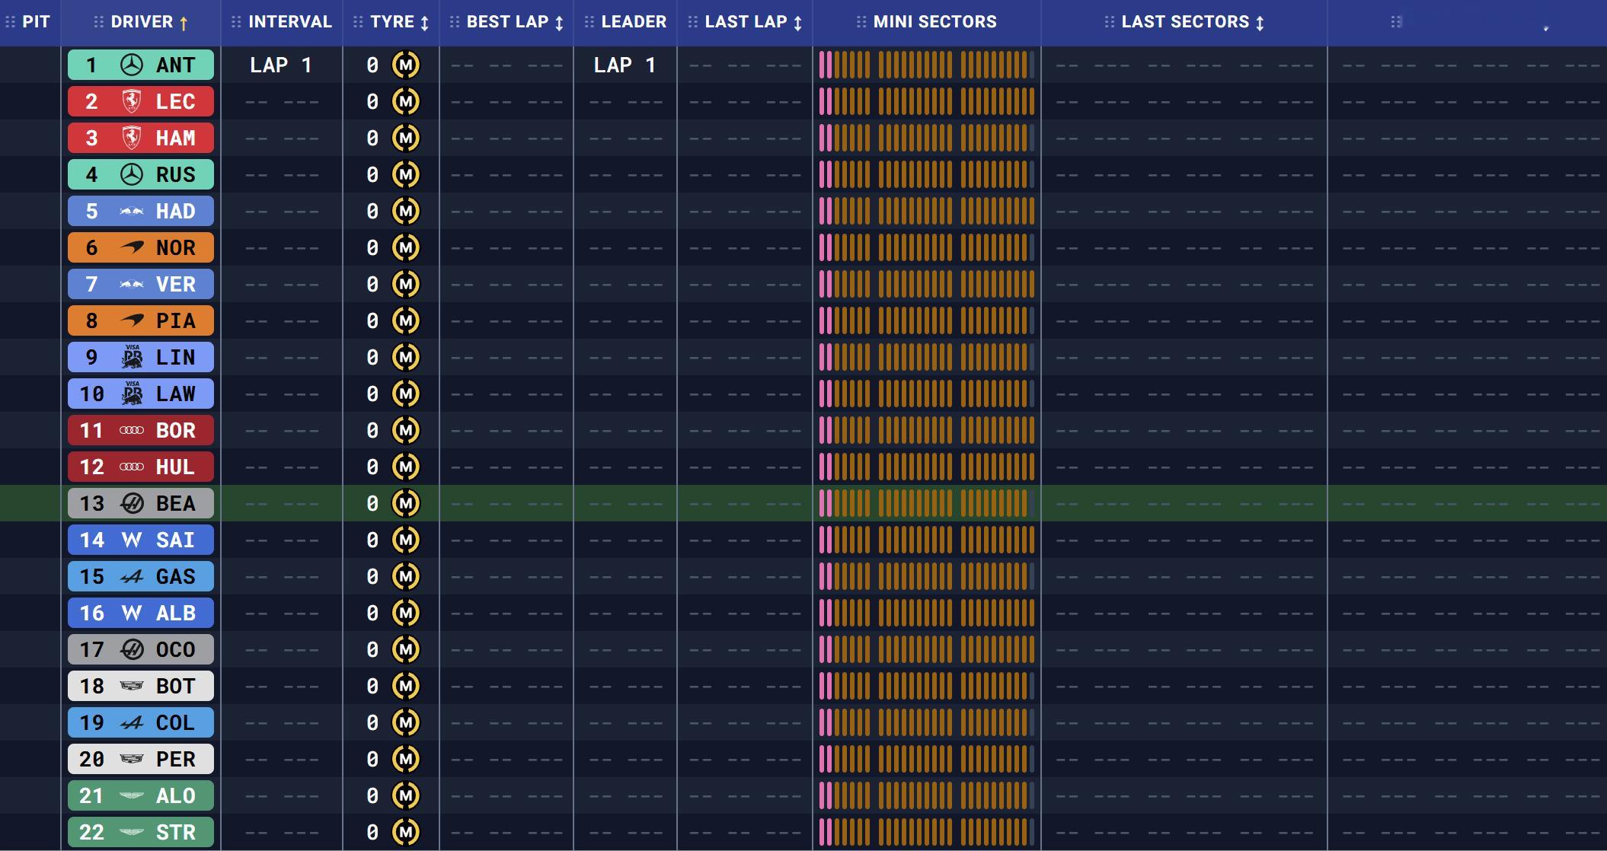Screen dimensions: 1607x851
Task: Click medium tyre icon in BEA row
Action: pyautogui.click(x=406, y=503)
